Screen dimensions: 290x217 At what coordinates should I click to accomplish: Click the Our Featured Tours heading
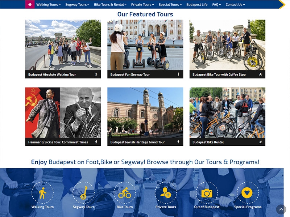145,14
